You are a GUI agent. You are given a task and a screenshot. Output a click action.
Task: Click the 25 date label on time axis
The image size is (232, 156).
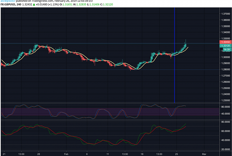click(x=176, y=154)
